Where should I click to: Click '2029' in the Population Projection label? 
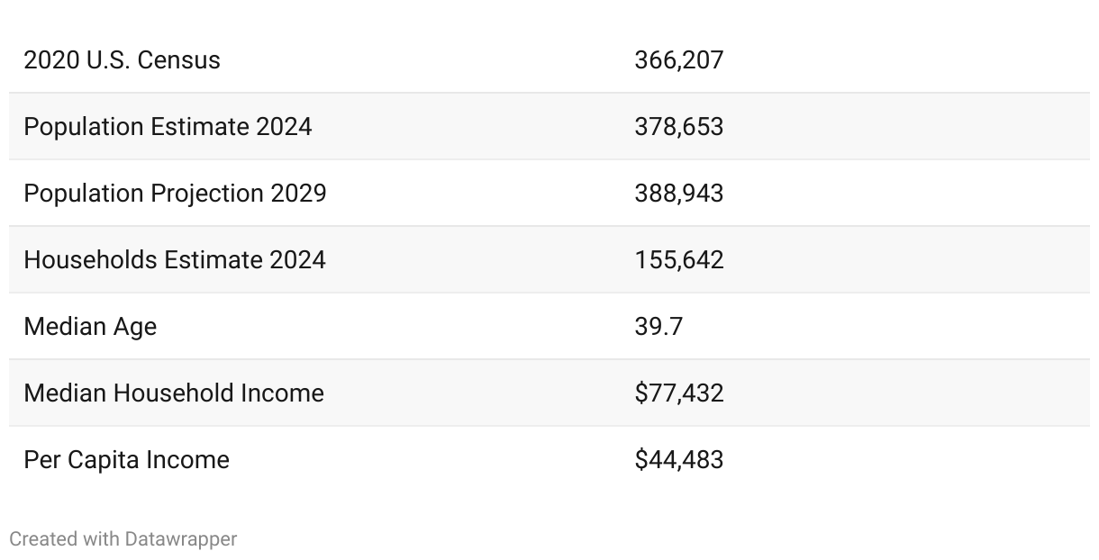pos(298,194)
